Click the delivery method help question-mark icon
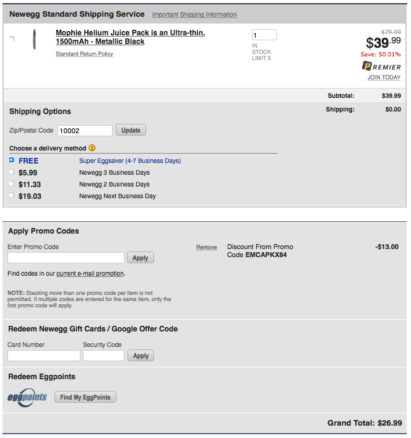The width and height of the screenshot is (411, 438). pyautogui.click(x=92, y=148)
